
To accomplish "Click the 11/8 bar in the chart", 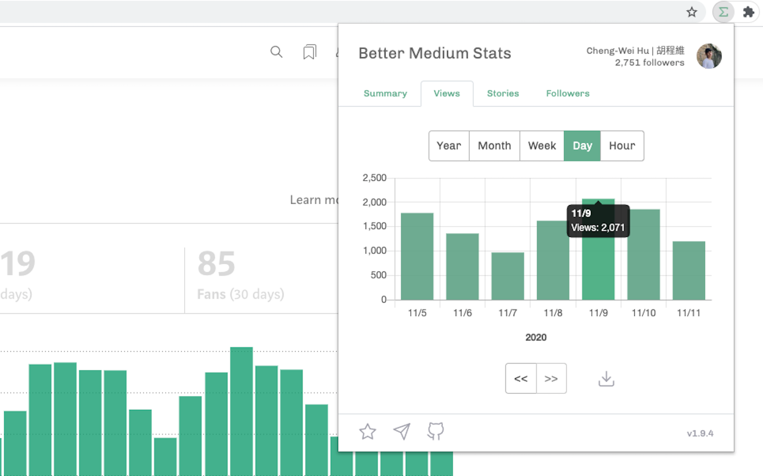I will click(x=553, y=261).
